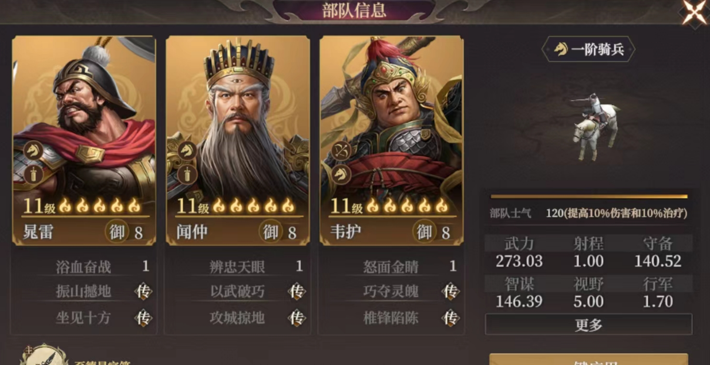Close the 部队信息 panel with X
Image resolution: width=710 pixels, height=365 pixels.
click(694, 12)
